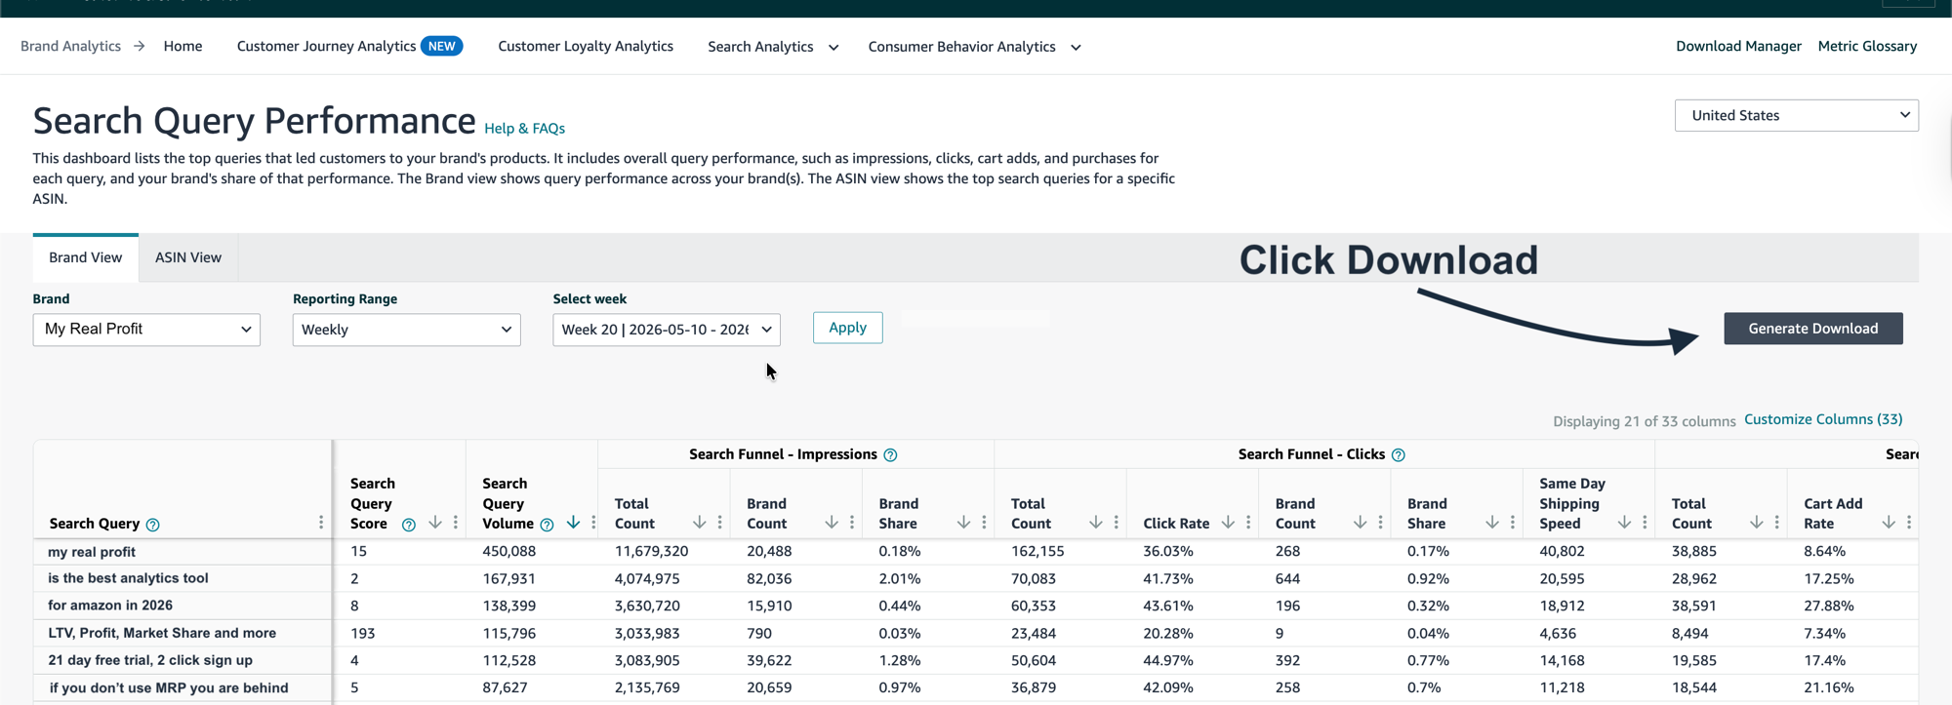
Task: Select 'for amazon in 2026' query
Action: pyautogui.click(x=110, y=606)
